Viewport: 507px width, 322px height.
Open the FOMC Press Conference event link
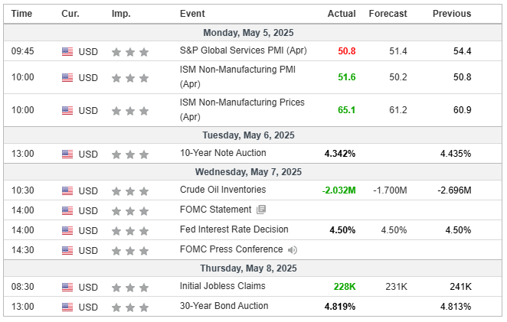coord(231,249)
